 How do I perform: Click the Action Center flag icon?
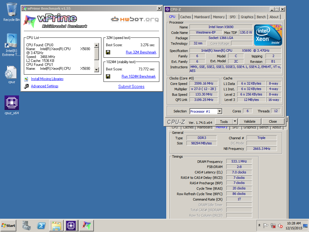[x=266, y=225]
